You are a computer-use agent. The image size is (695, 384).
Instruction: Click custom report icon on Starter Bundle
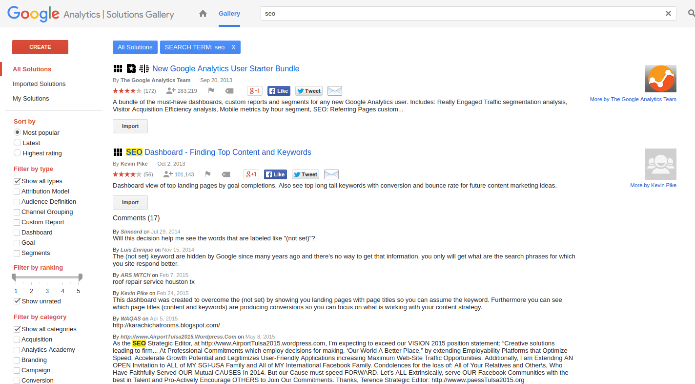click(x=144, y=68)
